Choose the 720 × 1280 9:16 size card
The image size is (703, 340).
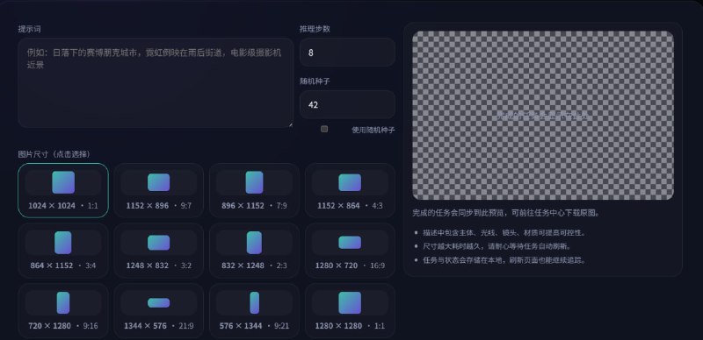coord(63,310)
